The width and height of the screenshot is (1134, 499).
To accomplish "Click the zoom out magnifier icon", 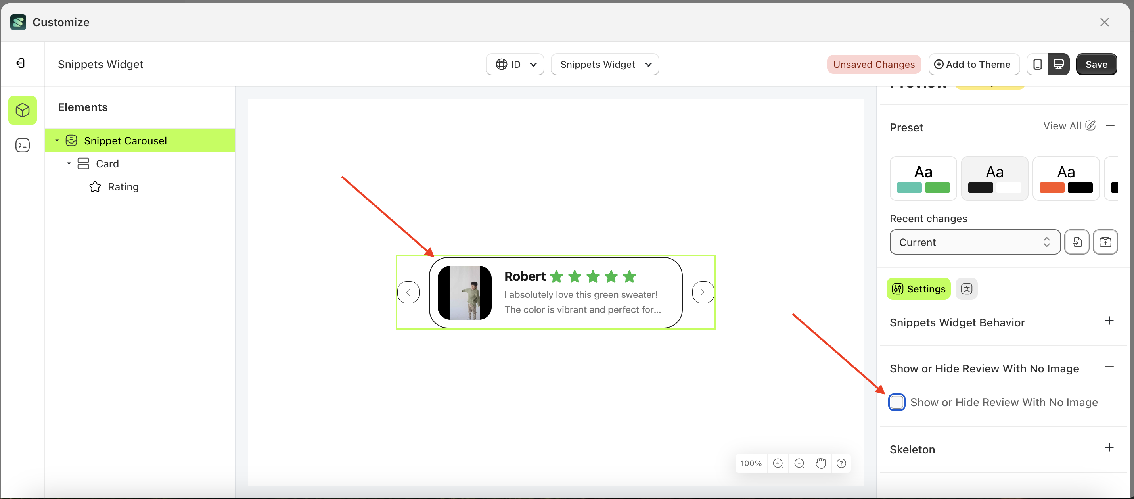I will pyautogui.click(x=799, y=463).
